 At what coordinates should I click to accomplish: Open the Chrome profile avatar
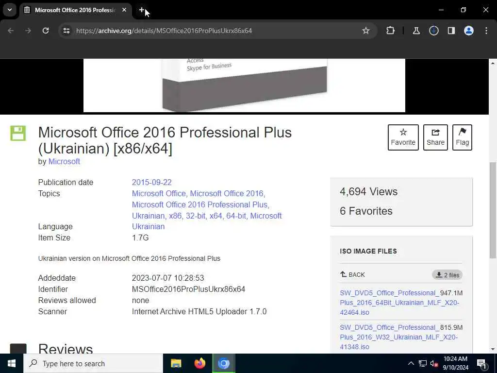469,31
